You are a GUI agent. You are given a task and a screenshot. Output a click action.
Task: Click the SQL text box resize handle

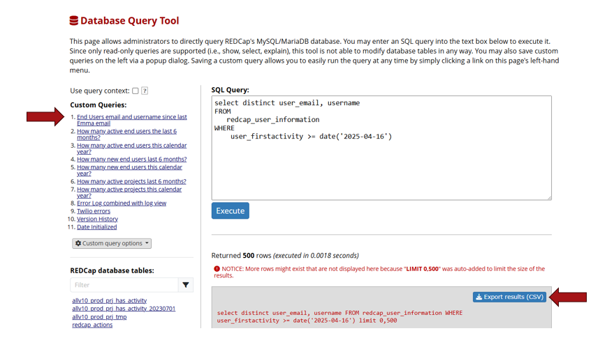(x=549, y=198)
